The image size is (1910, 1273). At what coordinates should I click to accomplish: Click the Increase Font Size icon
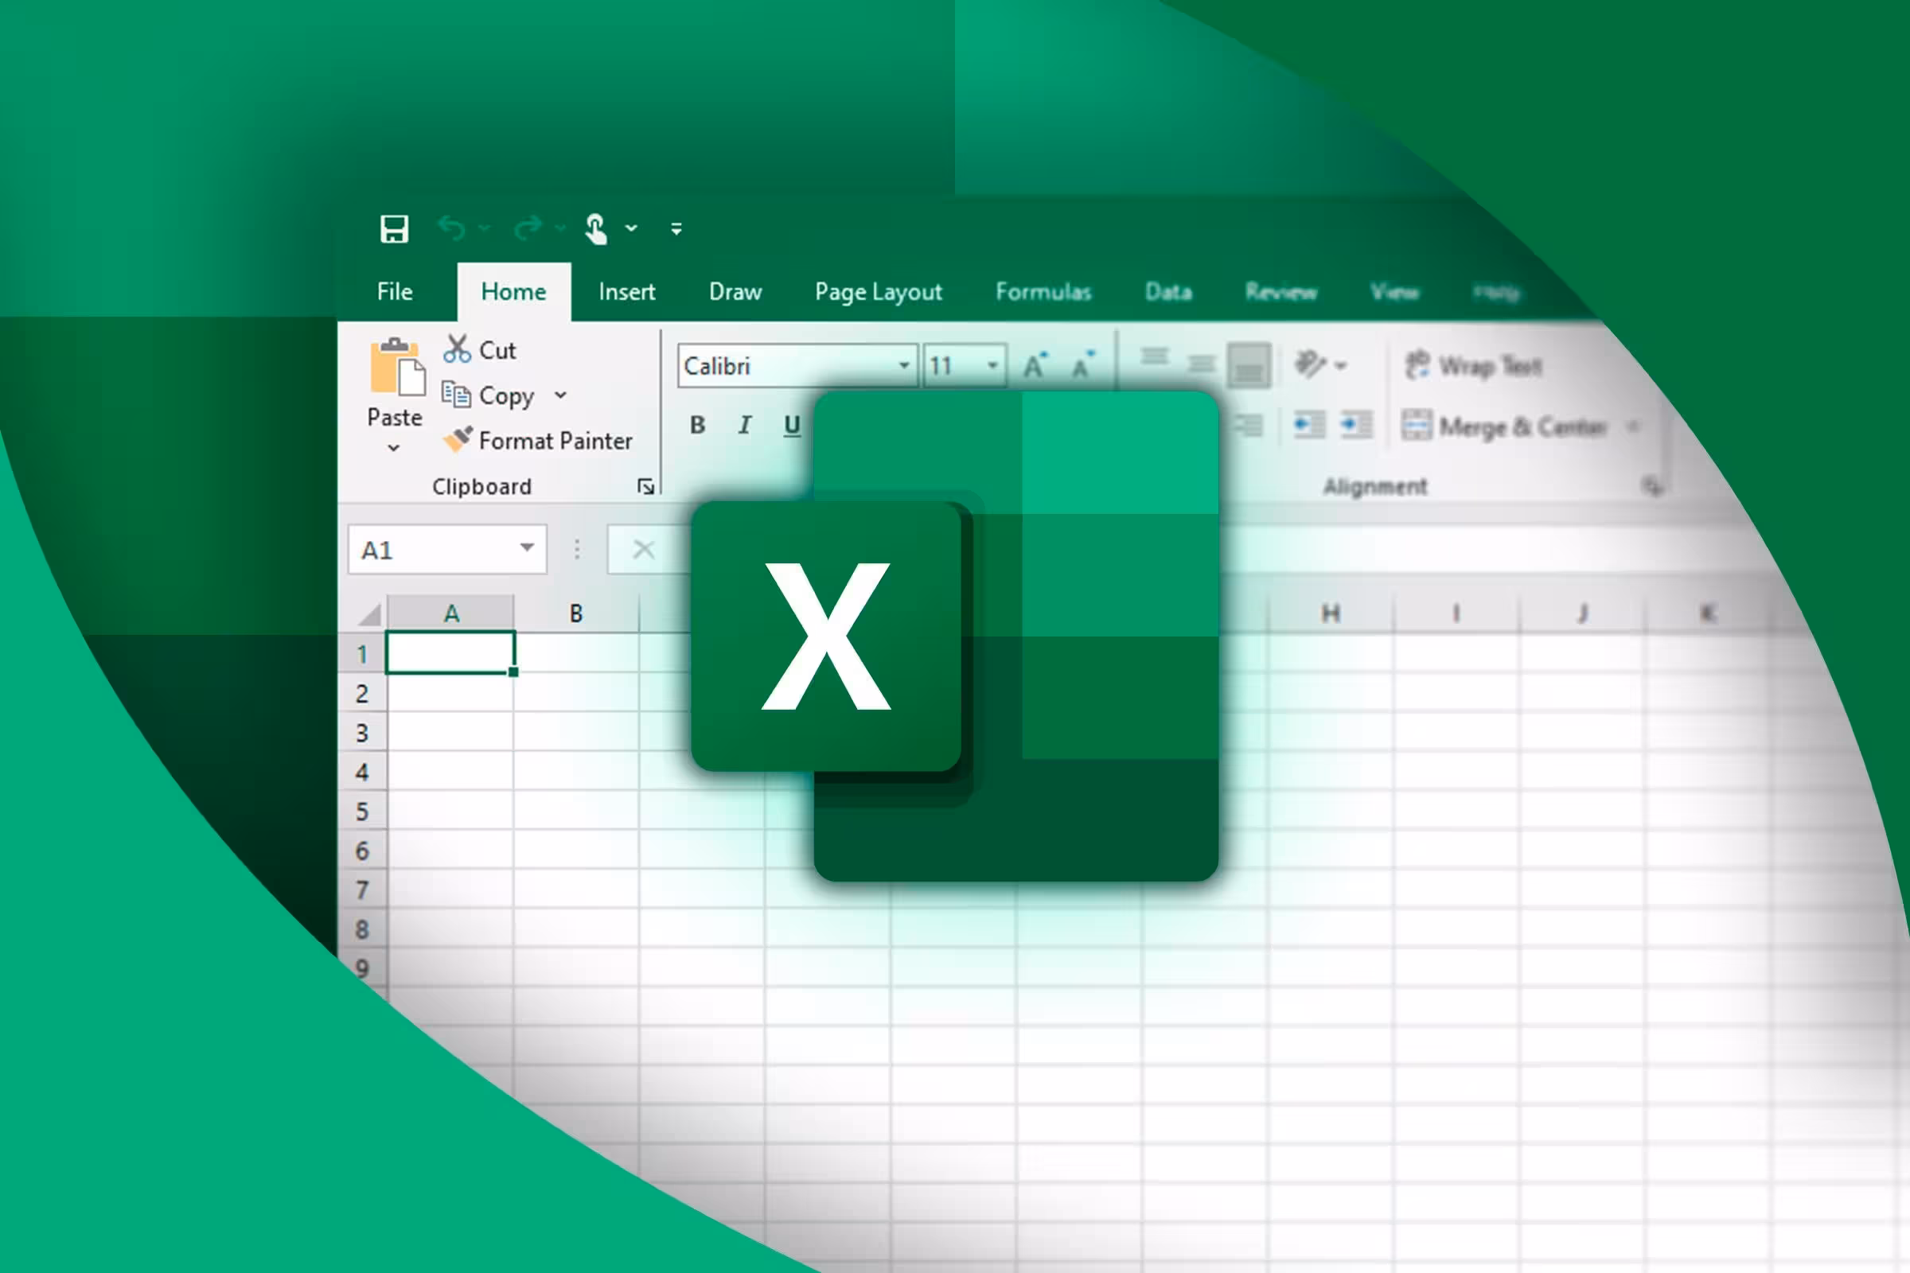click(x=1035, y=365)
